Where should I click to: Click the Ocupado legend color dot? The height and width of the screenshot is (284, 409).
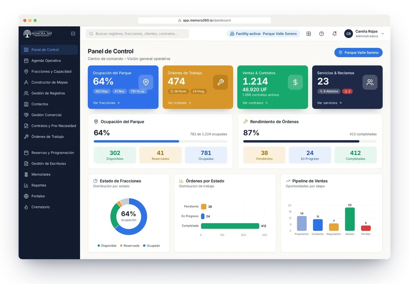(x=144, y=246)
